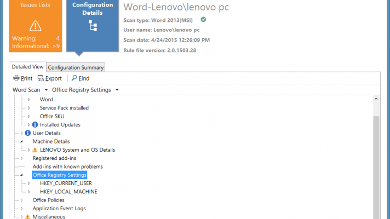Image resolution: width=390 pixels, height=219 pixels.
Task: Expand the Installed Updates node
Action: [29, 124]
